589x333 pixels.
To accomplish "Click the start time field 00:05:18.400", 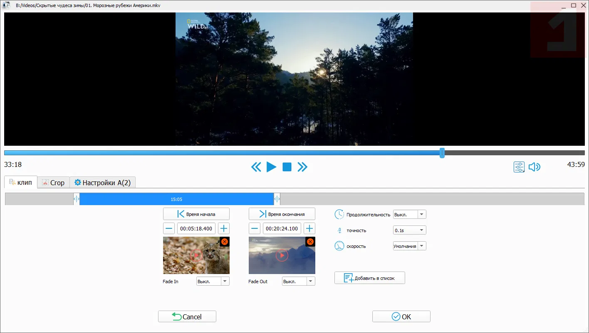I will coord(196,228).
